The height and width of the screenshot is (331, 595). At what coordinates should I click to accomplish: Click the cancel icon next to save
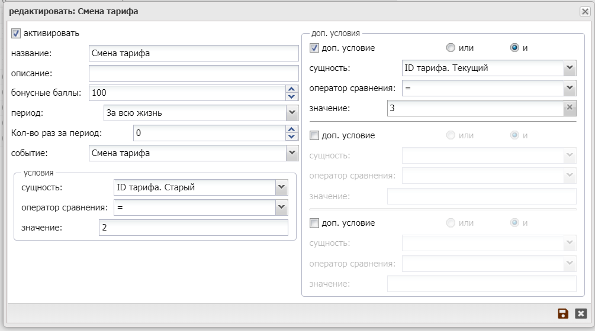pyautogui.click(x=581, y=314)
